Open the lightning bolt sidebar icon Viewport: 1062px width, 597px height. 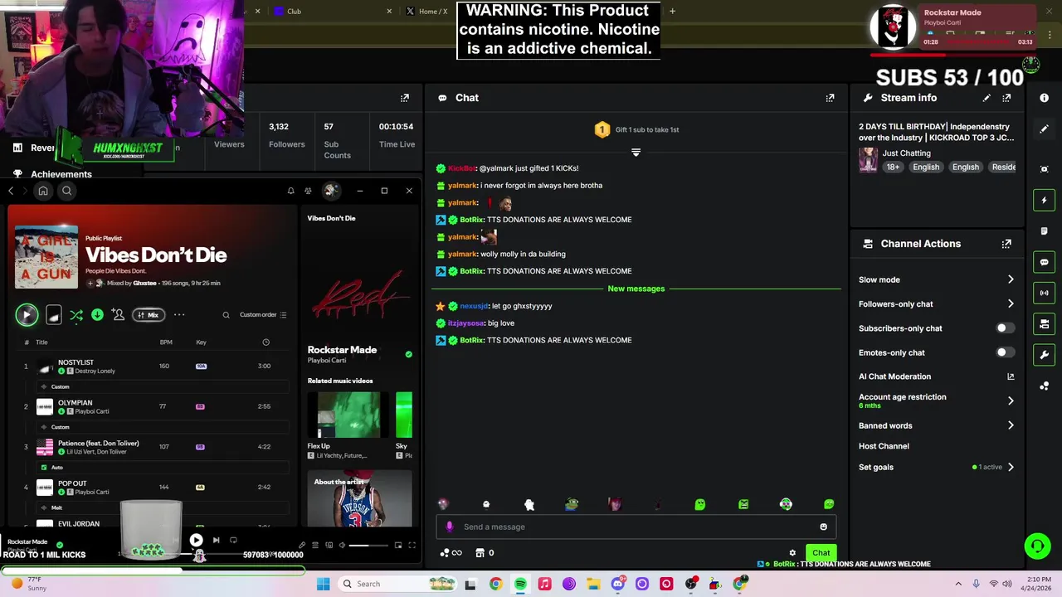tap(1045, 200)
